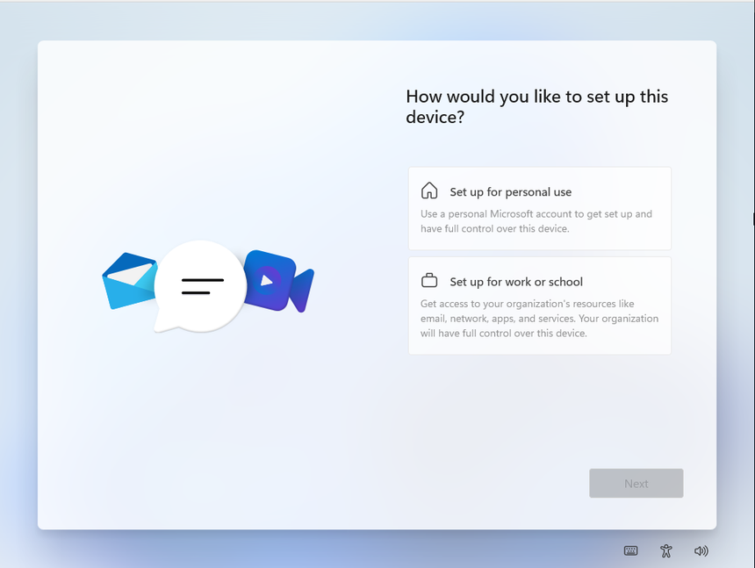This screenshot has width=755, height=568.
Task: Choose the "Set up for work or school" title
Action: [x=516, y=282]
